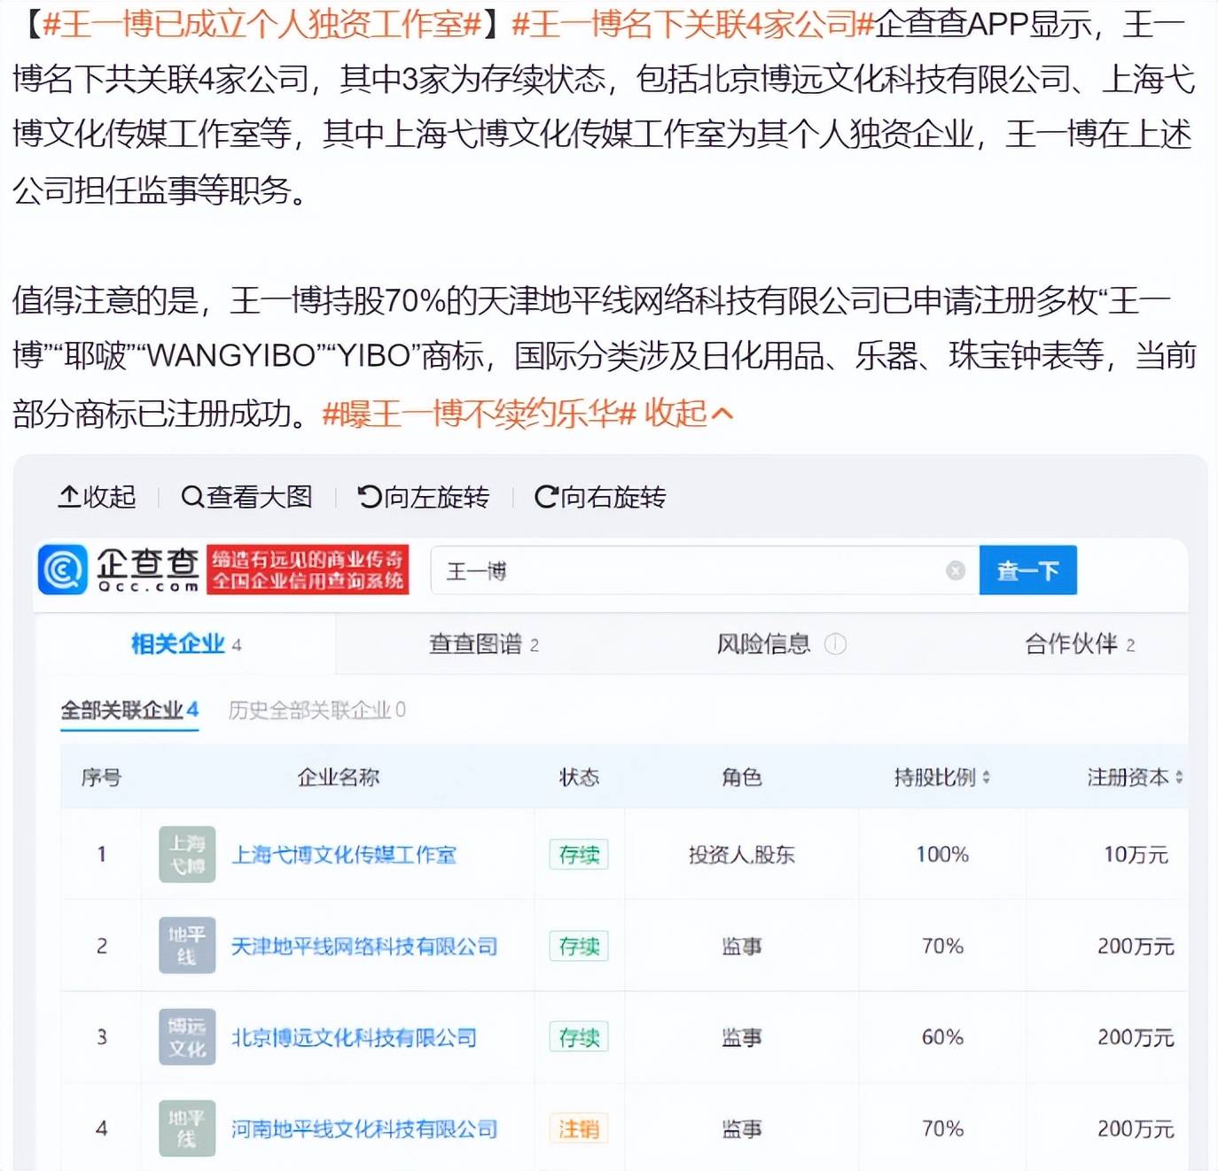Click the 博远文化 company logo thumbnail
1218x1171 pixels.
187,1037
